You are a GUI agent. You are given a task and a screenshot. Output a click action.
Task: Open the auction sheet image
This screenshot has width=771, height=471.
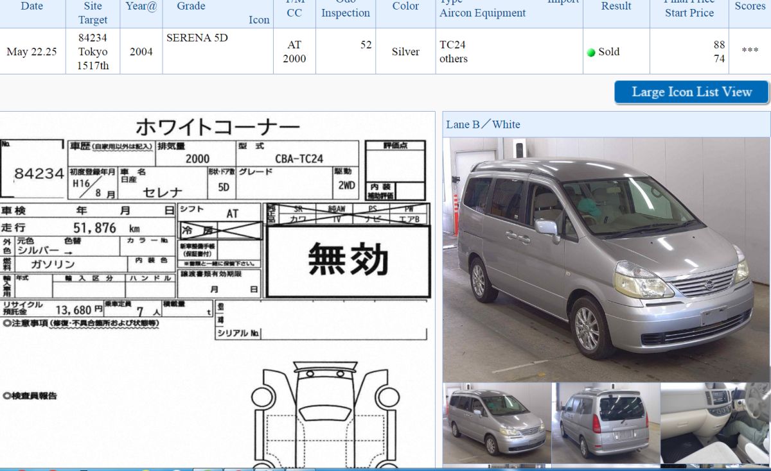(x=217, y=291)
